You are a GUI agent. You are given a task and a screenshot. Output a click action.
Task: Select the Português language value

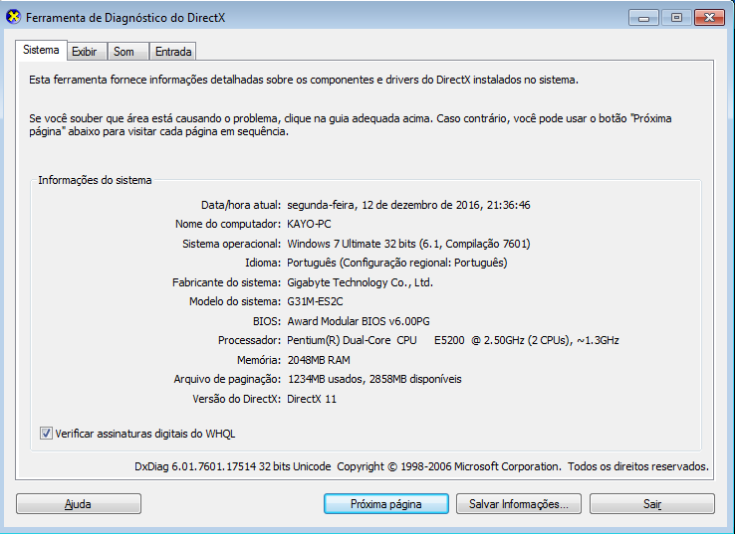coord(397,263)
